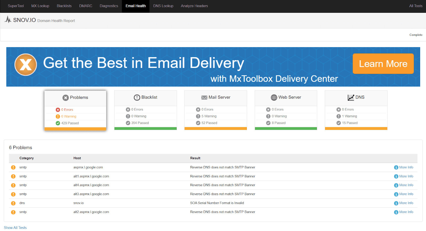Image resolution: width=426 pixels, height=231 pixels.
Task: Click the Mail Server envelope icon
Action: click(x=204, y=97)
